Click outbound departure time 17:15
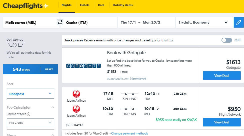 click(108, 94)
